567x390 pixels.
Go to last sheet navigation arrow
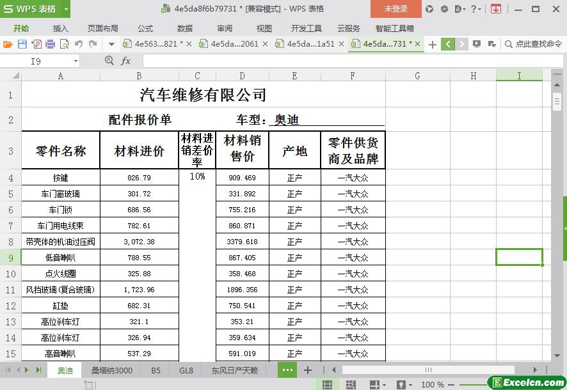click(38, 370)
